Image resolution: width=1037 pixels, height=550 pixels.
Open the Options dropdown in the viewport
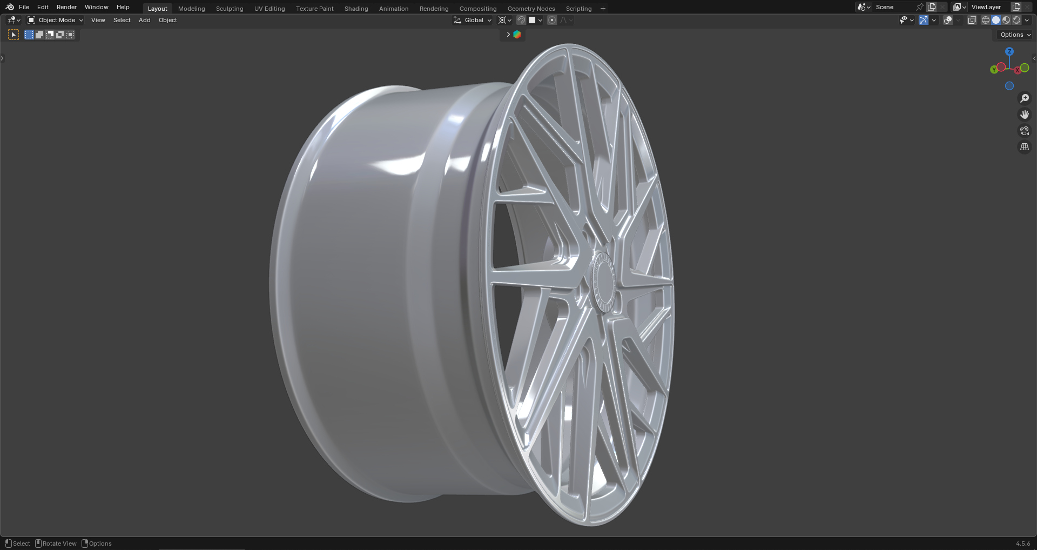1015,35
